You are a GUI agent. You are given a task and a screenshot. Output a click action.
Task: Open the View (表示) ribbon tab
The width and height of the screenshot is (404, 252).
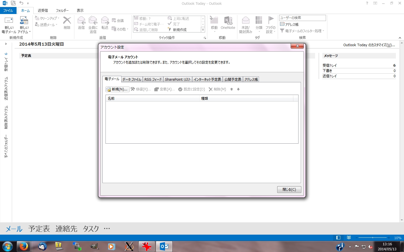pos(80,10)
